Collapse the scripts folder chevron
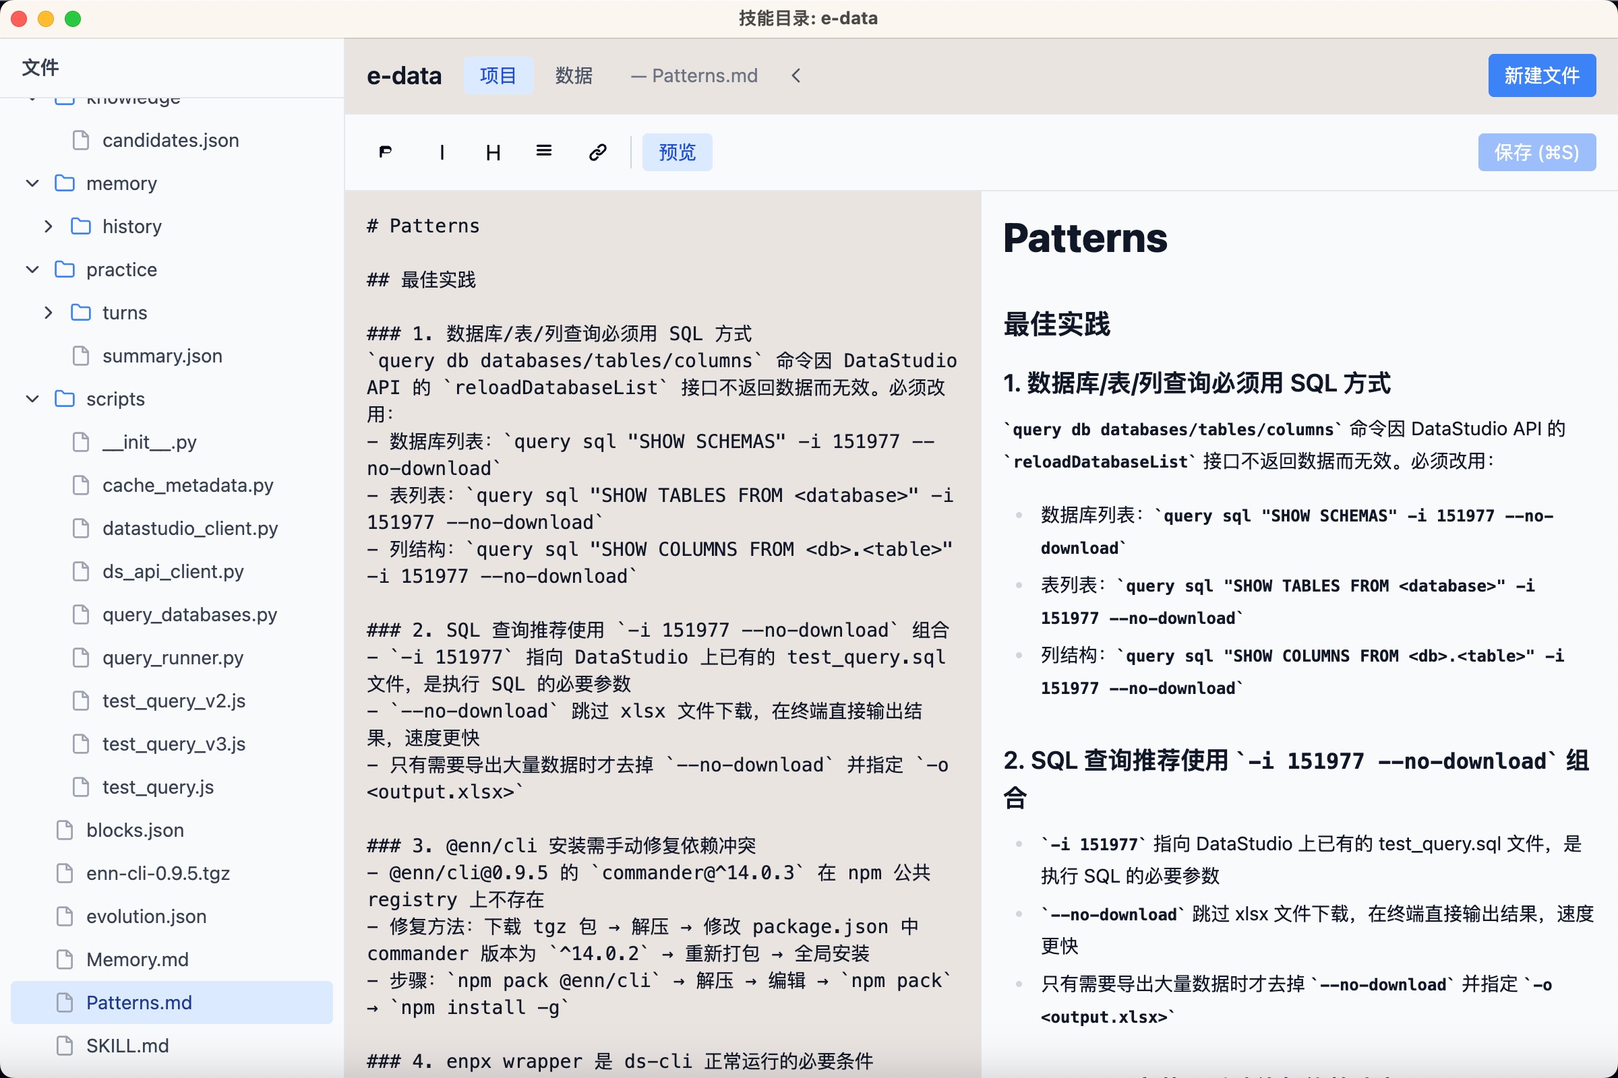 point(32,399)
